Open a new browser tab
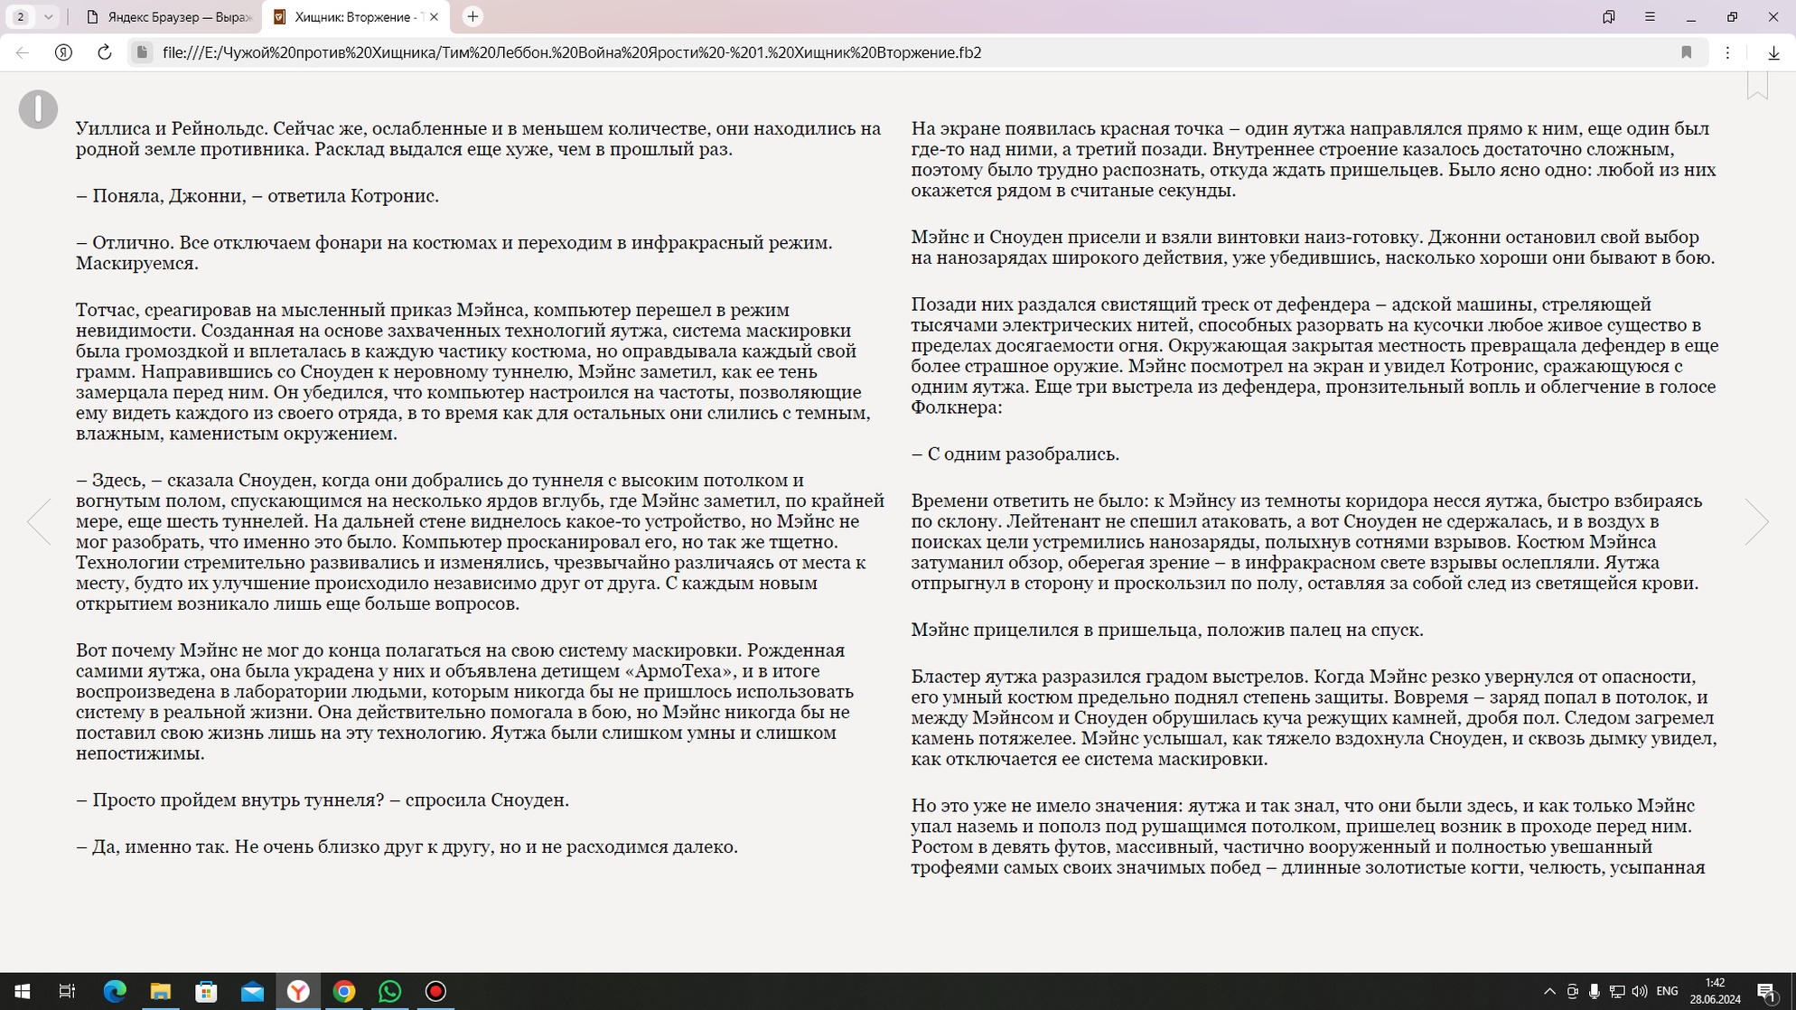The width and height of the screenshot is (1796, 1010). 472,17
